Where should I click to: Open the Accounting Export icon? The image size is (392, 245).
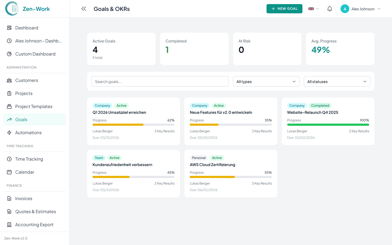pyautogui.click(x=9, y=225)
